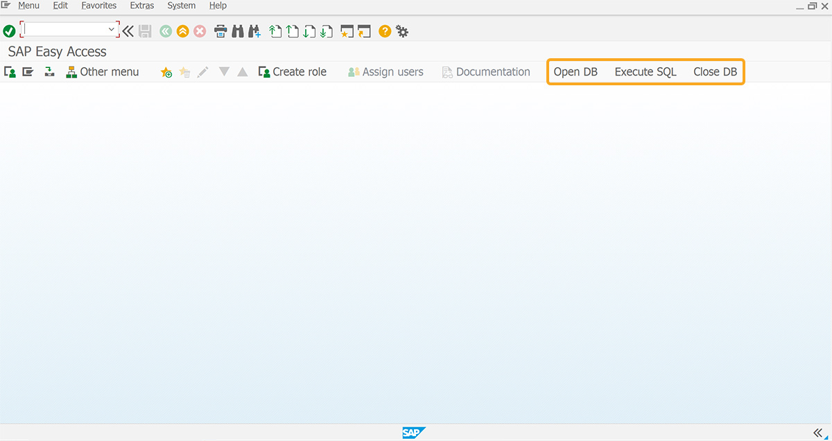Collapse the command field with double chevron
This screenshot has width=832, height=441.
[128, 31]
